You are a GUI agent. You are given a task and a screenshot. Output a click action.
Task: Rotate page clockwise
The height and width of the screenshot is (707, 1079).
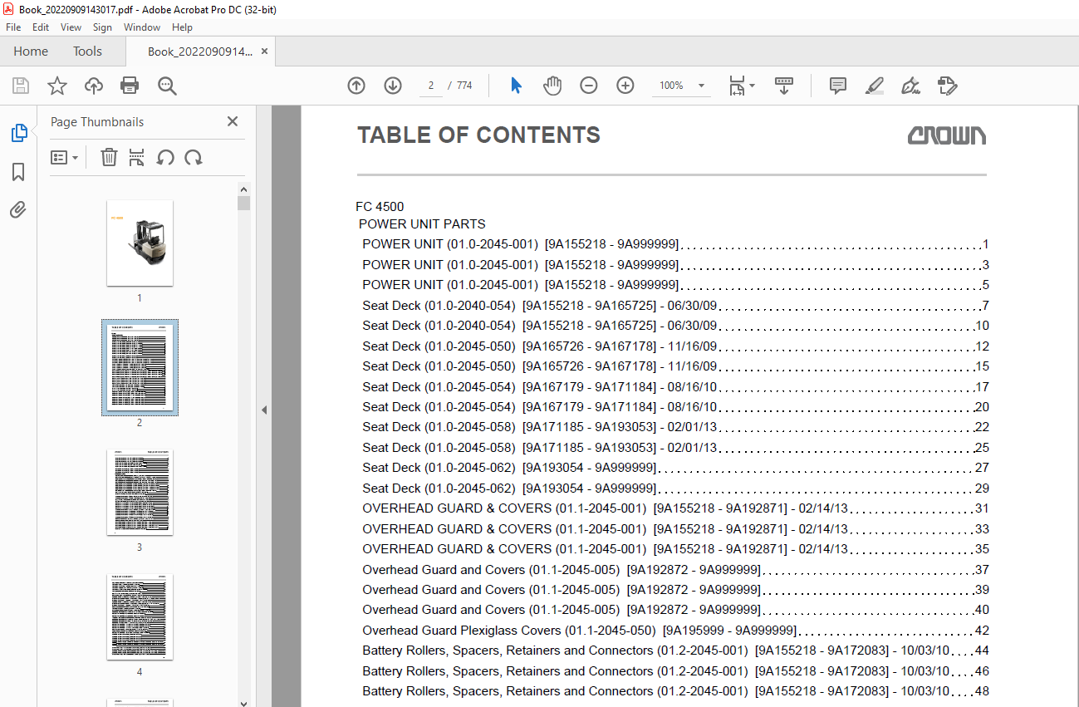click(x=194, y=157)
